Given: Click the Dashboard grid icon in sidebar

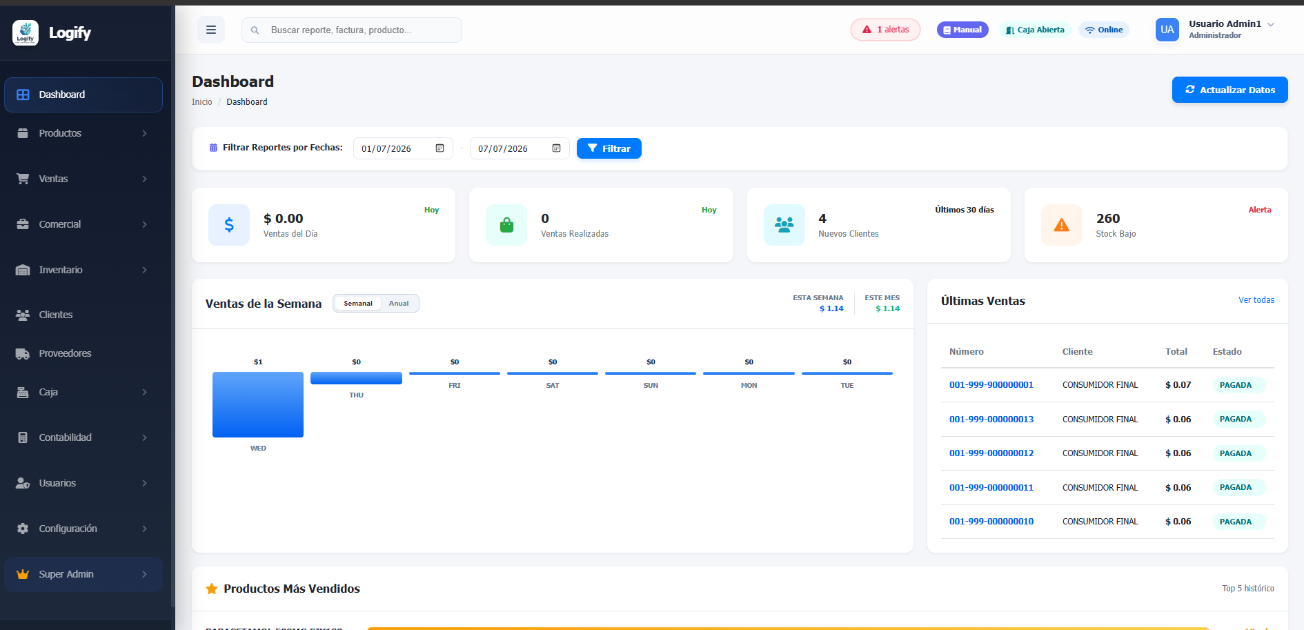Looking at the screenshot, I should (23, 95).
